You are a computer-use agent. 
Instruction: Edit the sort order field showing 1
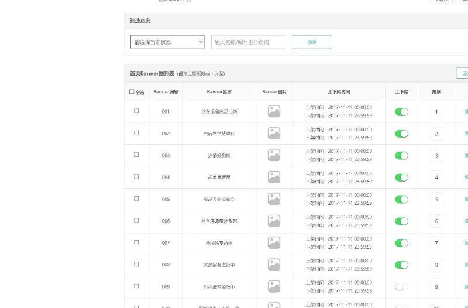click(x=436, y=112)
